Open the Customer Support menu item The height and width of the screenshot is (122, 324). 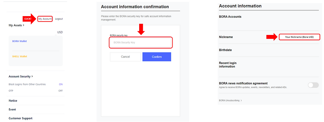[x=20, y=118]
